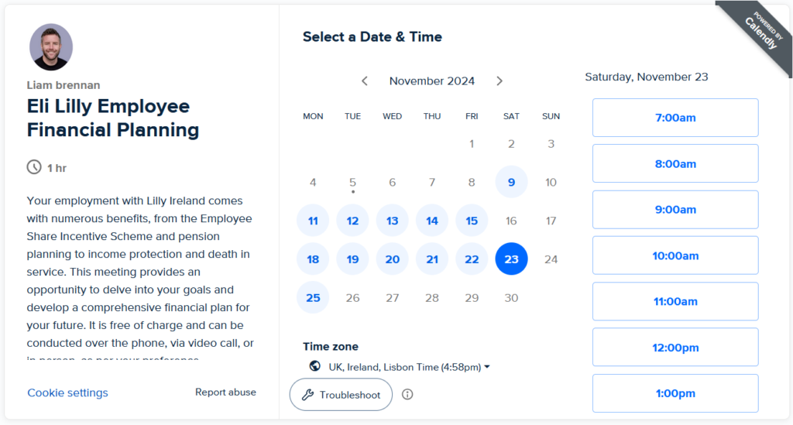
Task: Select the 7:00am time slot
Action: click(x=675, y=118)
